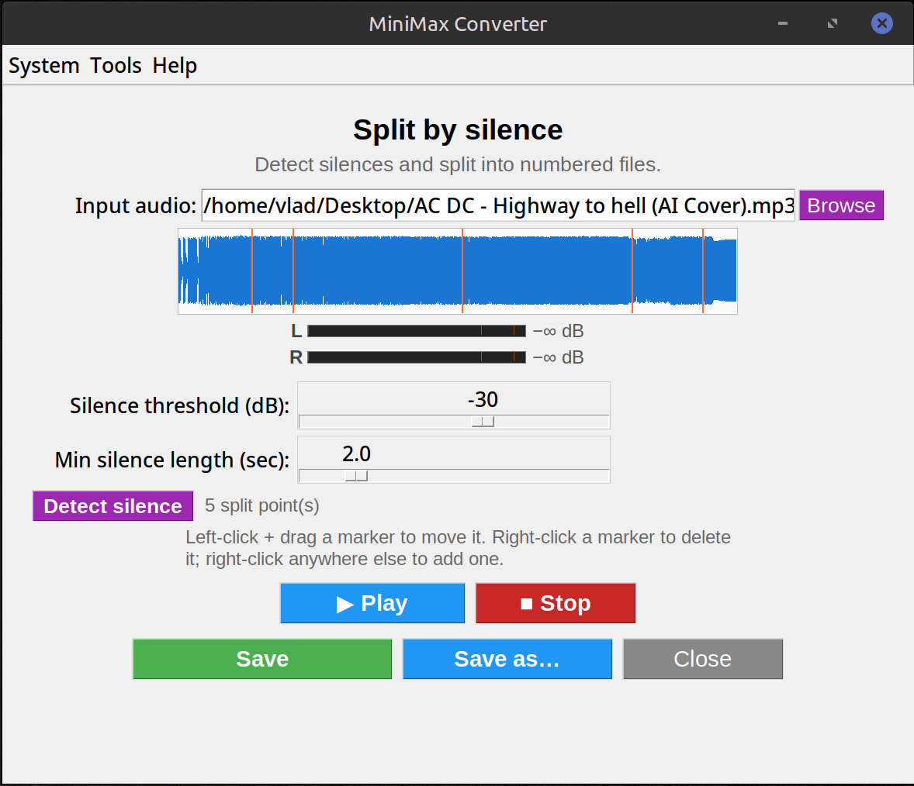Maximize the MiniMax Converter window
The image size is (914, 786).
point(833,23)
